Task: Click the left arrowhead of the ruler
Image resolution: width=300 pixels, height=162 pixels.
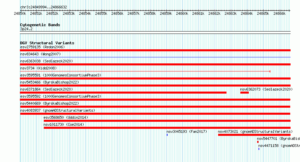Action: point(21,10)
